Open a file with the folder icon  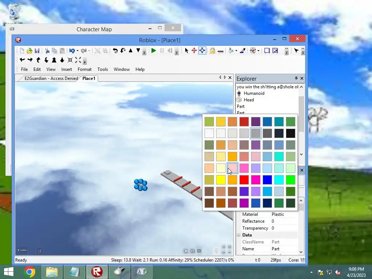tap(29, 50)
